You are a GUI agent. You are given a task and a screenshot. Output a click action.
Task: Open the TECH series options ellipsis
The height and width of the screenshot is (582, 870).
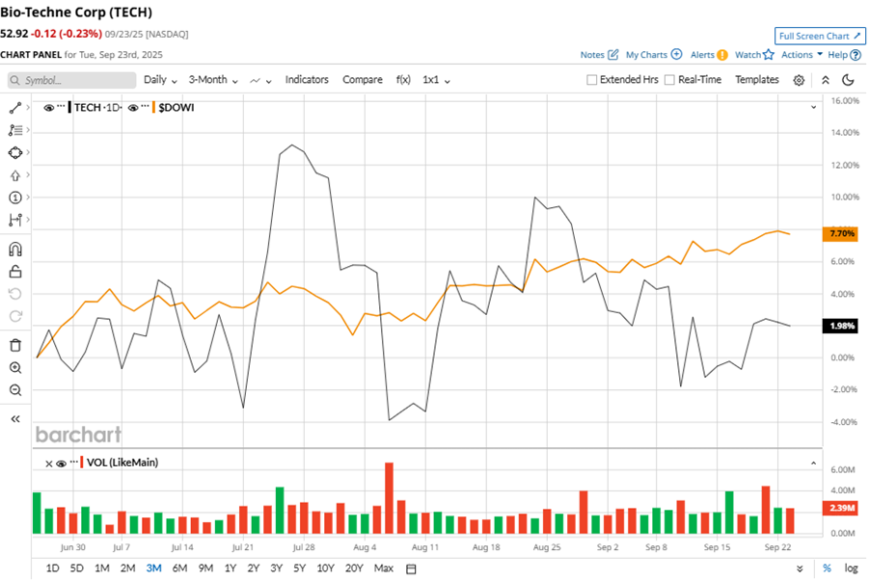click(61, 107)
